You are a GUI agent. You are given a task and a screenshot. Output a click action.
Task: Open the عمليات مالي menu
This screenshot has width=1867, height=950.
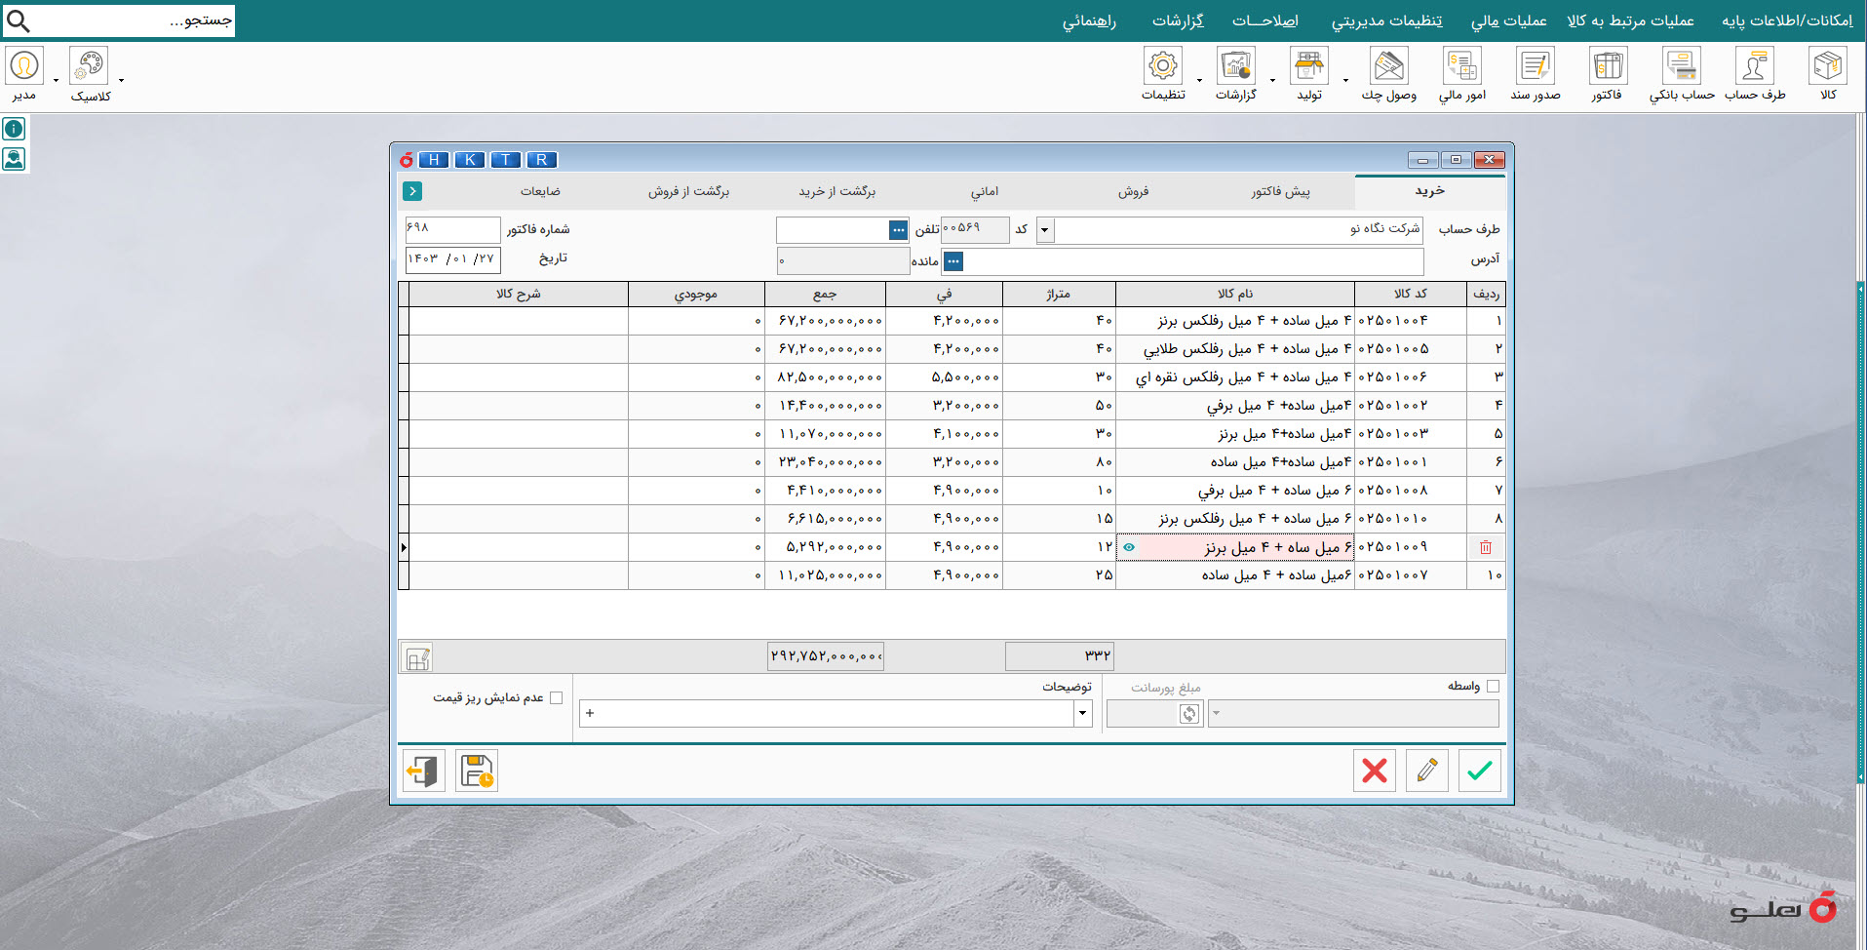[x=1508, y=20]
